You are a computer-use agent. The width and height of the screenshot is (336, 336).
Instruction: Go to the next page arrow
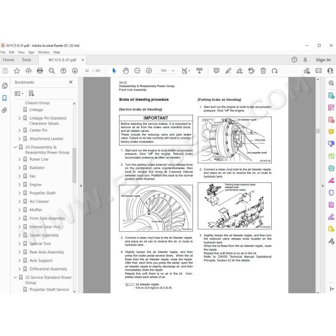[x=75, y=71]
